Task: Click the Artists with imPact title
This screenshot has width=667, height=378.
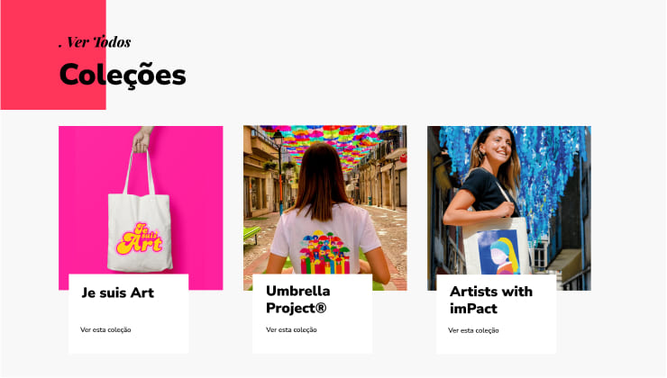Action: point(491,300)
